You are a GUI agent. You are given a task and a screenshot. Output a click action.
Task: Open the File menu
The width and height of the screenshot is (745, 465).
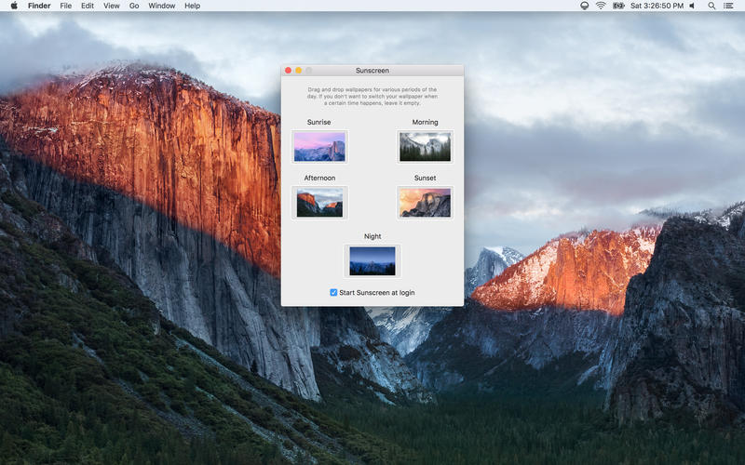click(65, 6)
